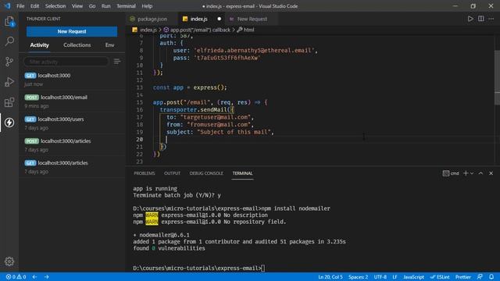
Task: Open the Help menu
Action: [x=147, y=6]
